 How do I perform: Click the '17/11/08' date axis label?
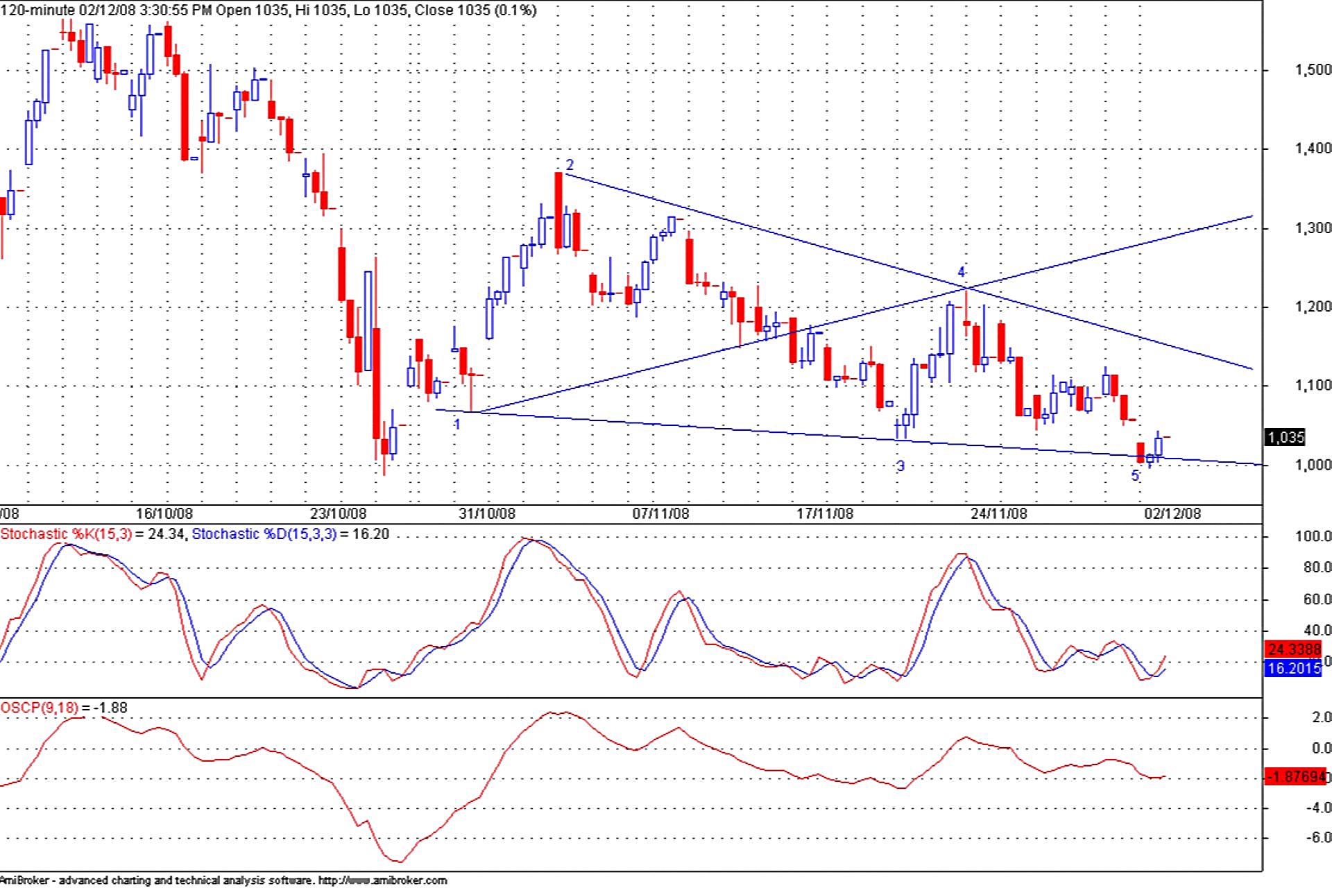pos(825,513)
